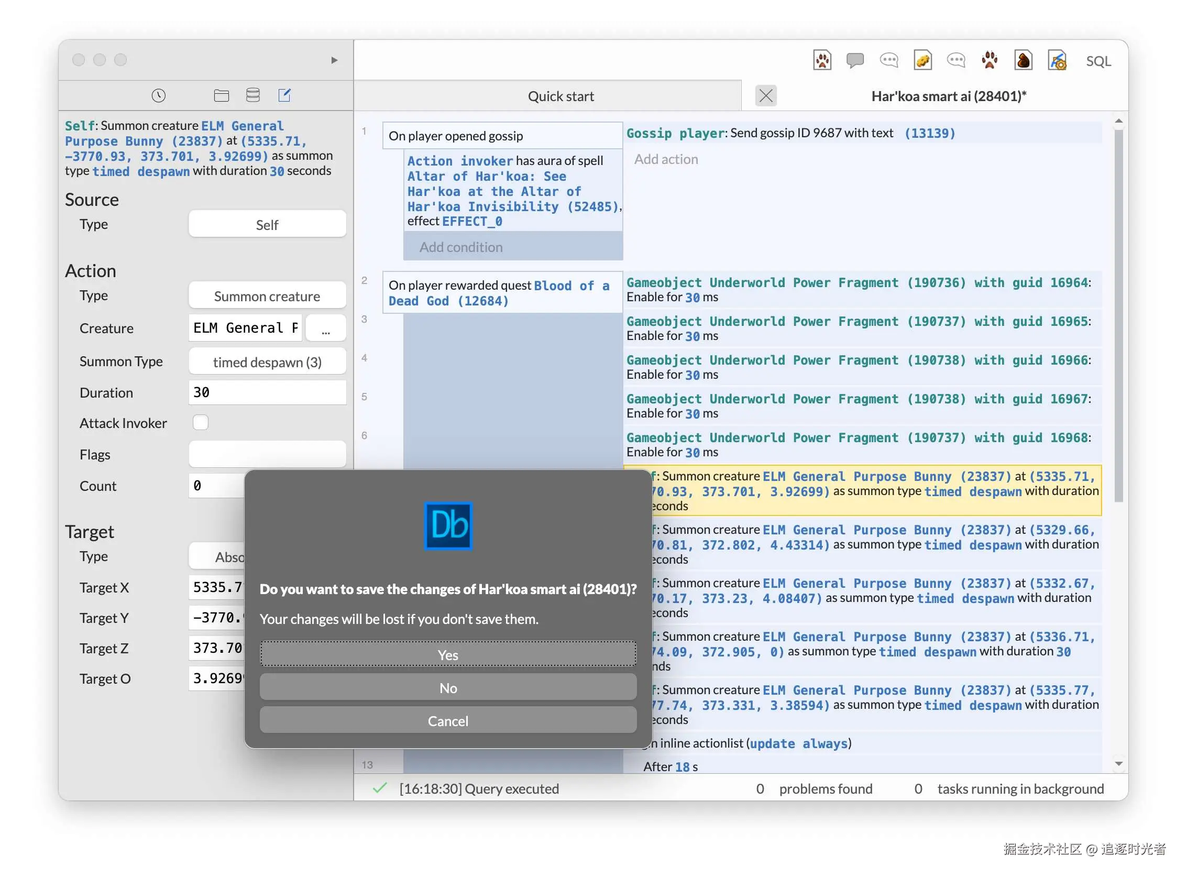Click the vertical scrollbar of the script list
1187x877 pixels.
tap(1119, 316)
